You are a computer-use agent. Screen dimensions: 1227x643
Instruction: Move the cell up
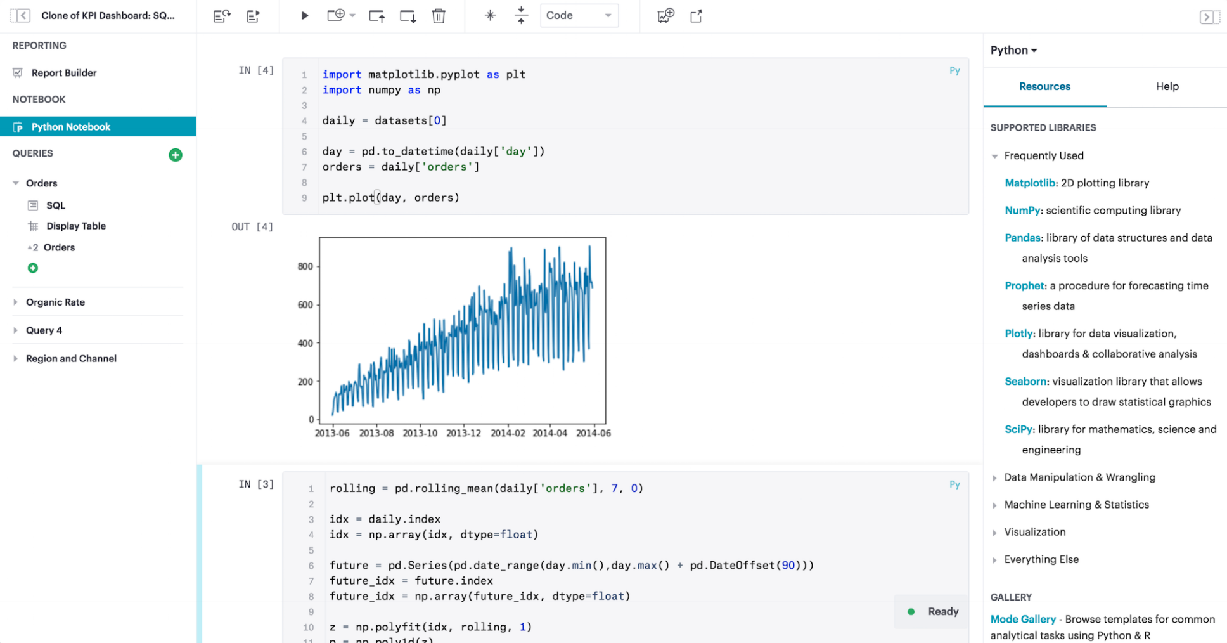377,16
